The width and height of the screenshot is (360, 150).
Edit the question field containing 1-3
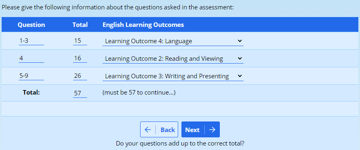point(31,41)
